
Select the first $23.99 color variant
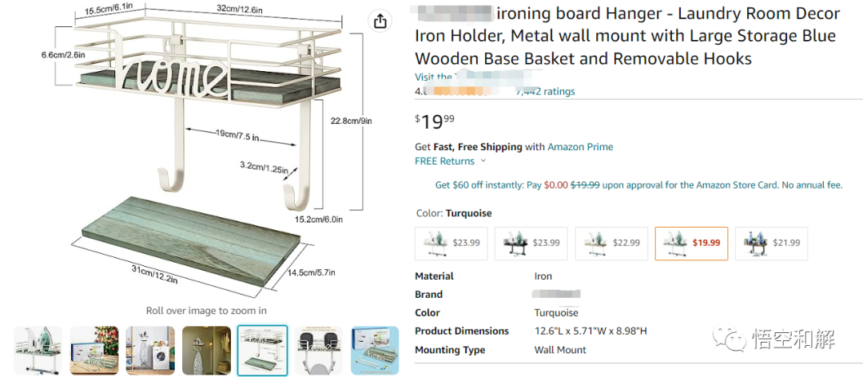tap(451, 244)
